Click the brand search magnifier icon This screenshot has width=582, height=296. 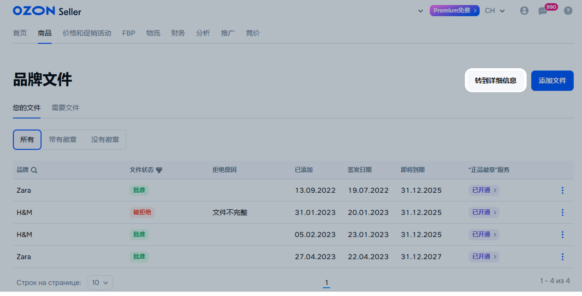[x=34, y=170]
